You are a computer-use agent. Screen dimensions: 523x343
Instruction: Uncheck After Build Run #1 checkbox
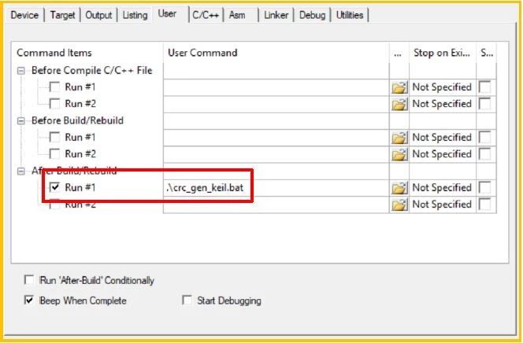tap(54, 188)
